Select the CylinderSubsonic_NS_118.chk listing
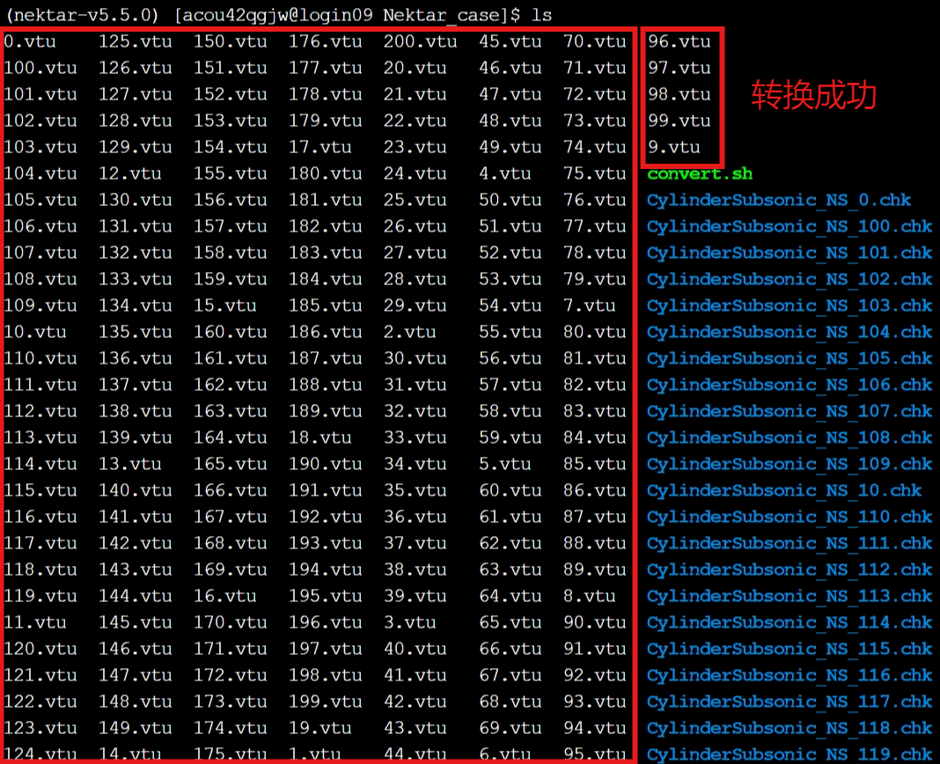This screenshot has width=940, height=764. [x=789, y=728]
